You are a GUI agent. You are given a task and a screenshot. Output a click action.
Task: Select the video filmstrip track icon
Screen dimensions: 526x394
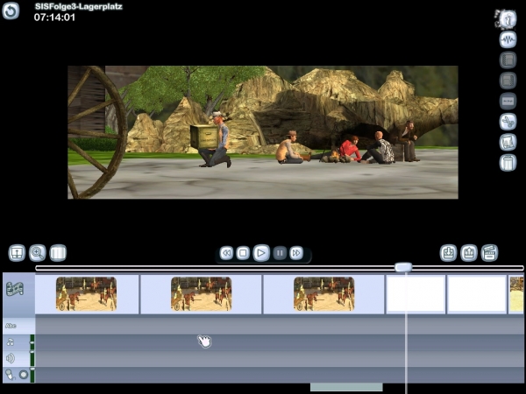click(x=15, y=288)
